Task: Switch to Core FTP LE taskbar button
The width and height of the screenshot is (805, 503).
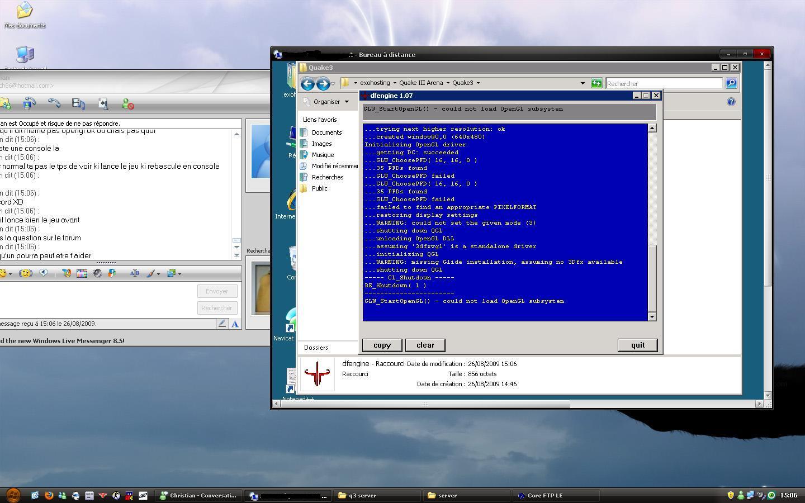Action: click(556, 495)
